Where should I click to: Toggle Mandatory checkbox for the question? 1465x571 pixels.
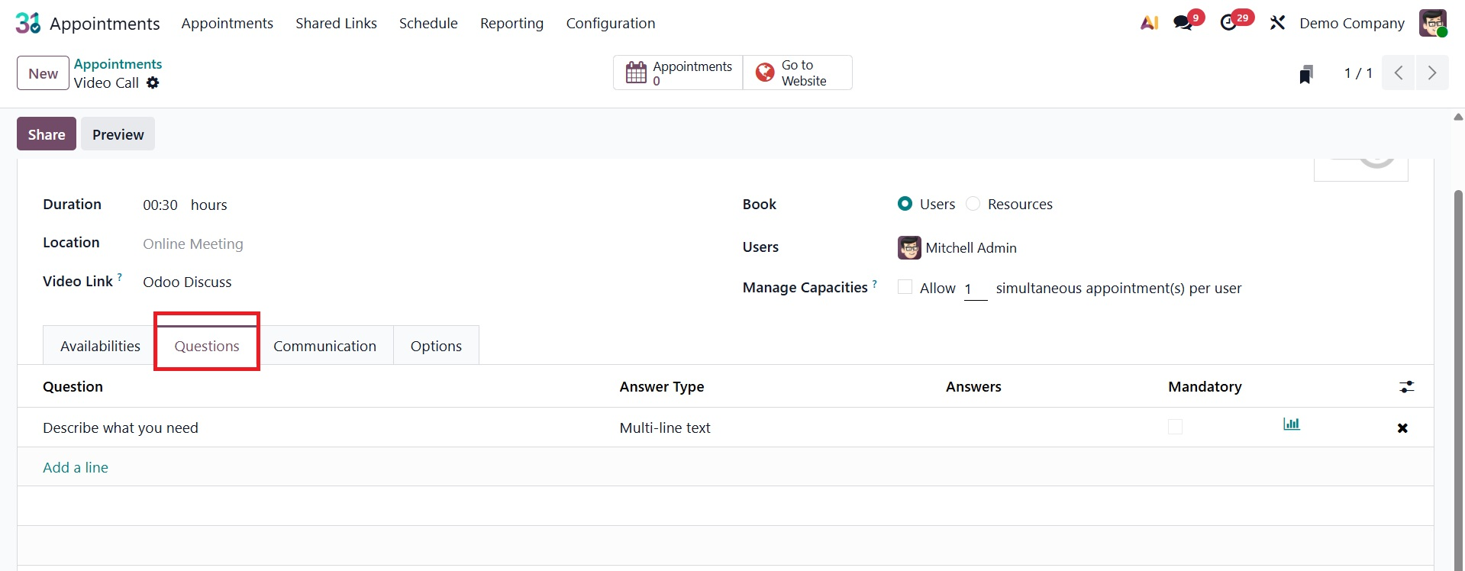point(1175,427)
